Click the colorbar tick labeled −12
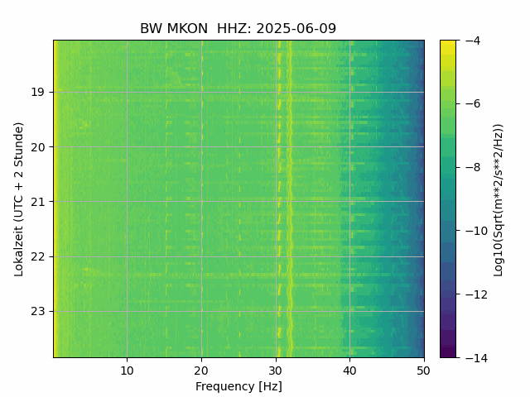The image size is (530, 397). click(476, 294)
